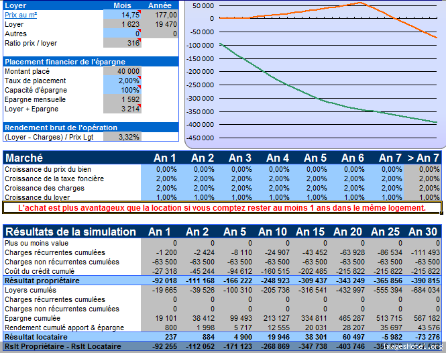Select the value -1 200 in Charges récurrentes cumulées
Screen dimensions: 446x353
coord(160,252)
